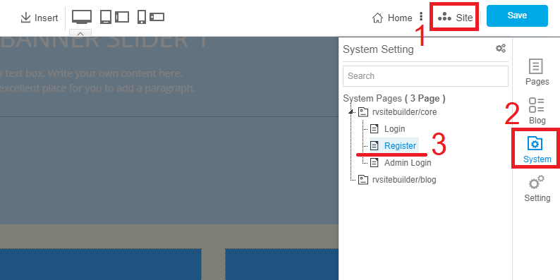Select rvsitebuilder/blog folder item
This screenshot has height=280, width=560.
click(x=404, y=180)
